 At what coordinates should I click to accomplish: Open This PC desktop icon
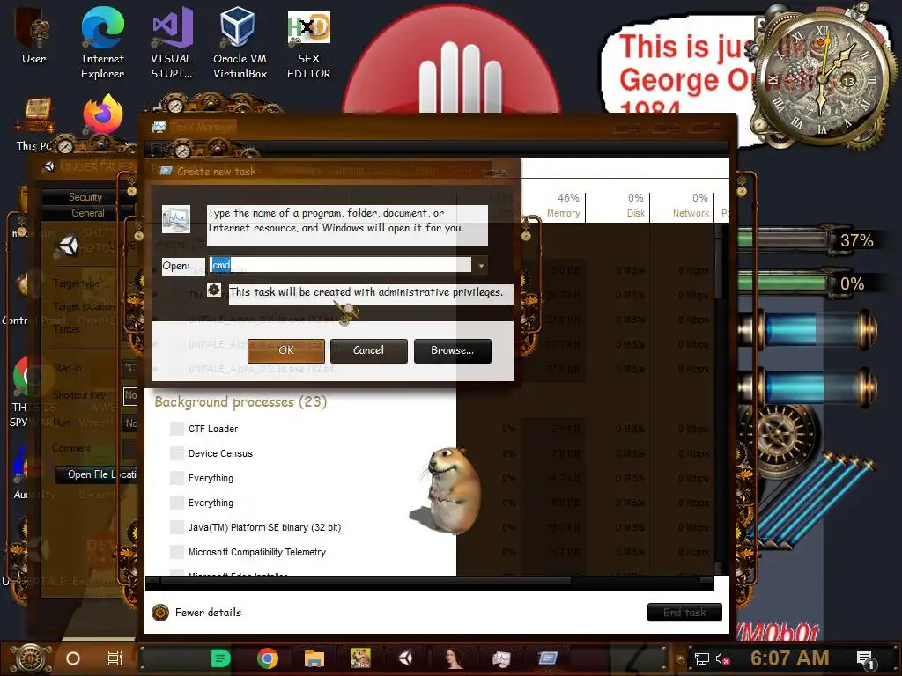pyautogui.click(x=35, y=125)
